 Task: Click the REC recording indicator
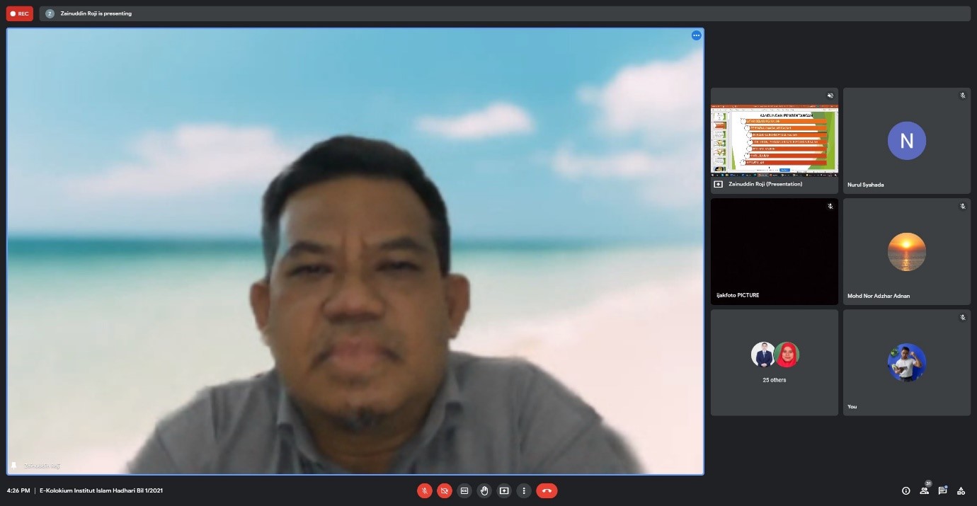pos(20,13)
